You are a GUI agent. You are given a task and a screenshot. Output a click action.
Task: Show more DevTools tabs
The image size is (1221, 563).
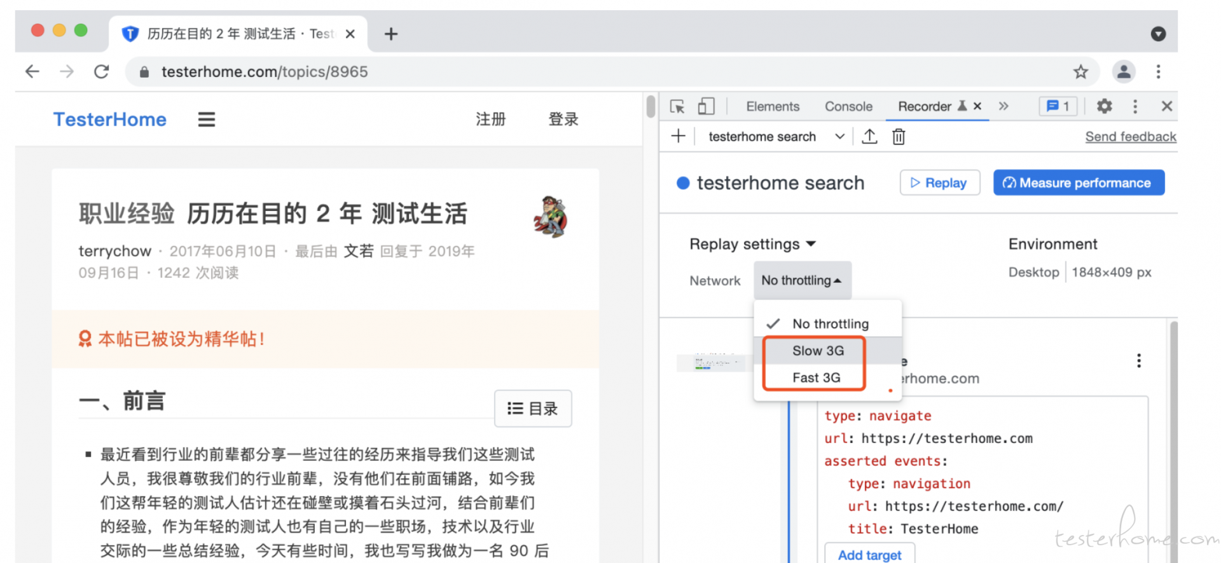coord(1004,106)
